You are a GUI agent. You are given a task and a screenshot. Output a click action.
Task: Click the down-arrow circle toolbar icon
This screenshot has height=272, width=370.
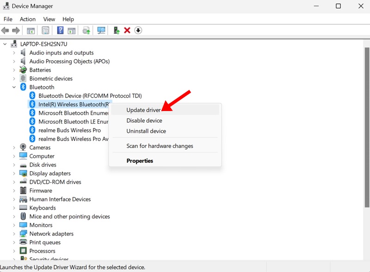[x=138, y=30]
